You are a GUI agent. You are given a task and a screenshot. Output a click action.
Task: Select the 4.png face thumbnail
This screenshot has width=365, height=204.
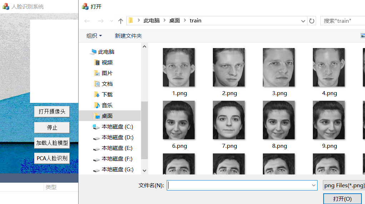pos(329,67)
